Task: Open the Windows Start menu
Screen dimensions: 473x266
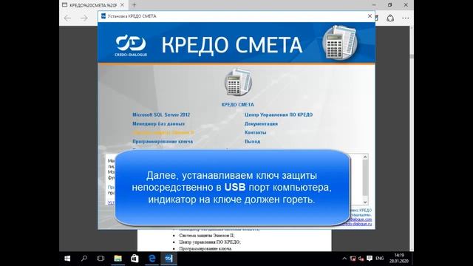Action: (67, 259)
